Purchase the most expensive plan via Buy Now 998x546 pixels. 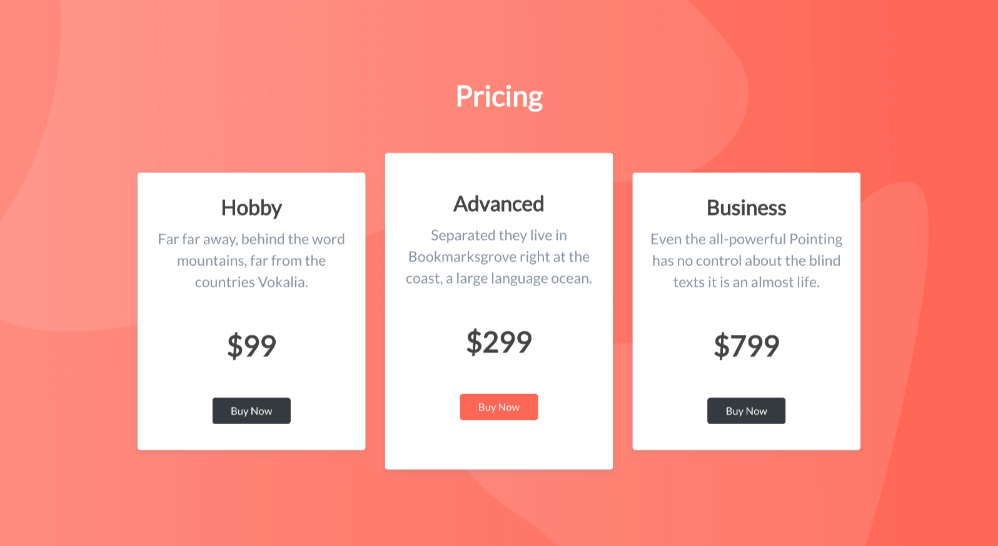[746, 410]
